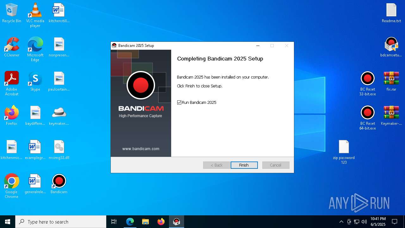This screenshot has width=405, height=228.
Task: Select the Bandicam desktop shortcut
Action: coord(59,184)
